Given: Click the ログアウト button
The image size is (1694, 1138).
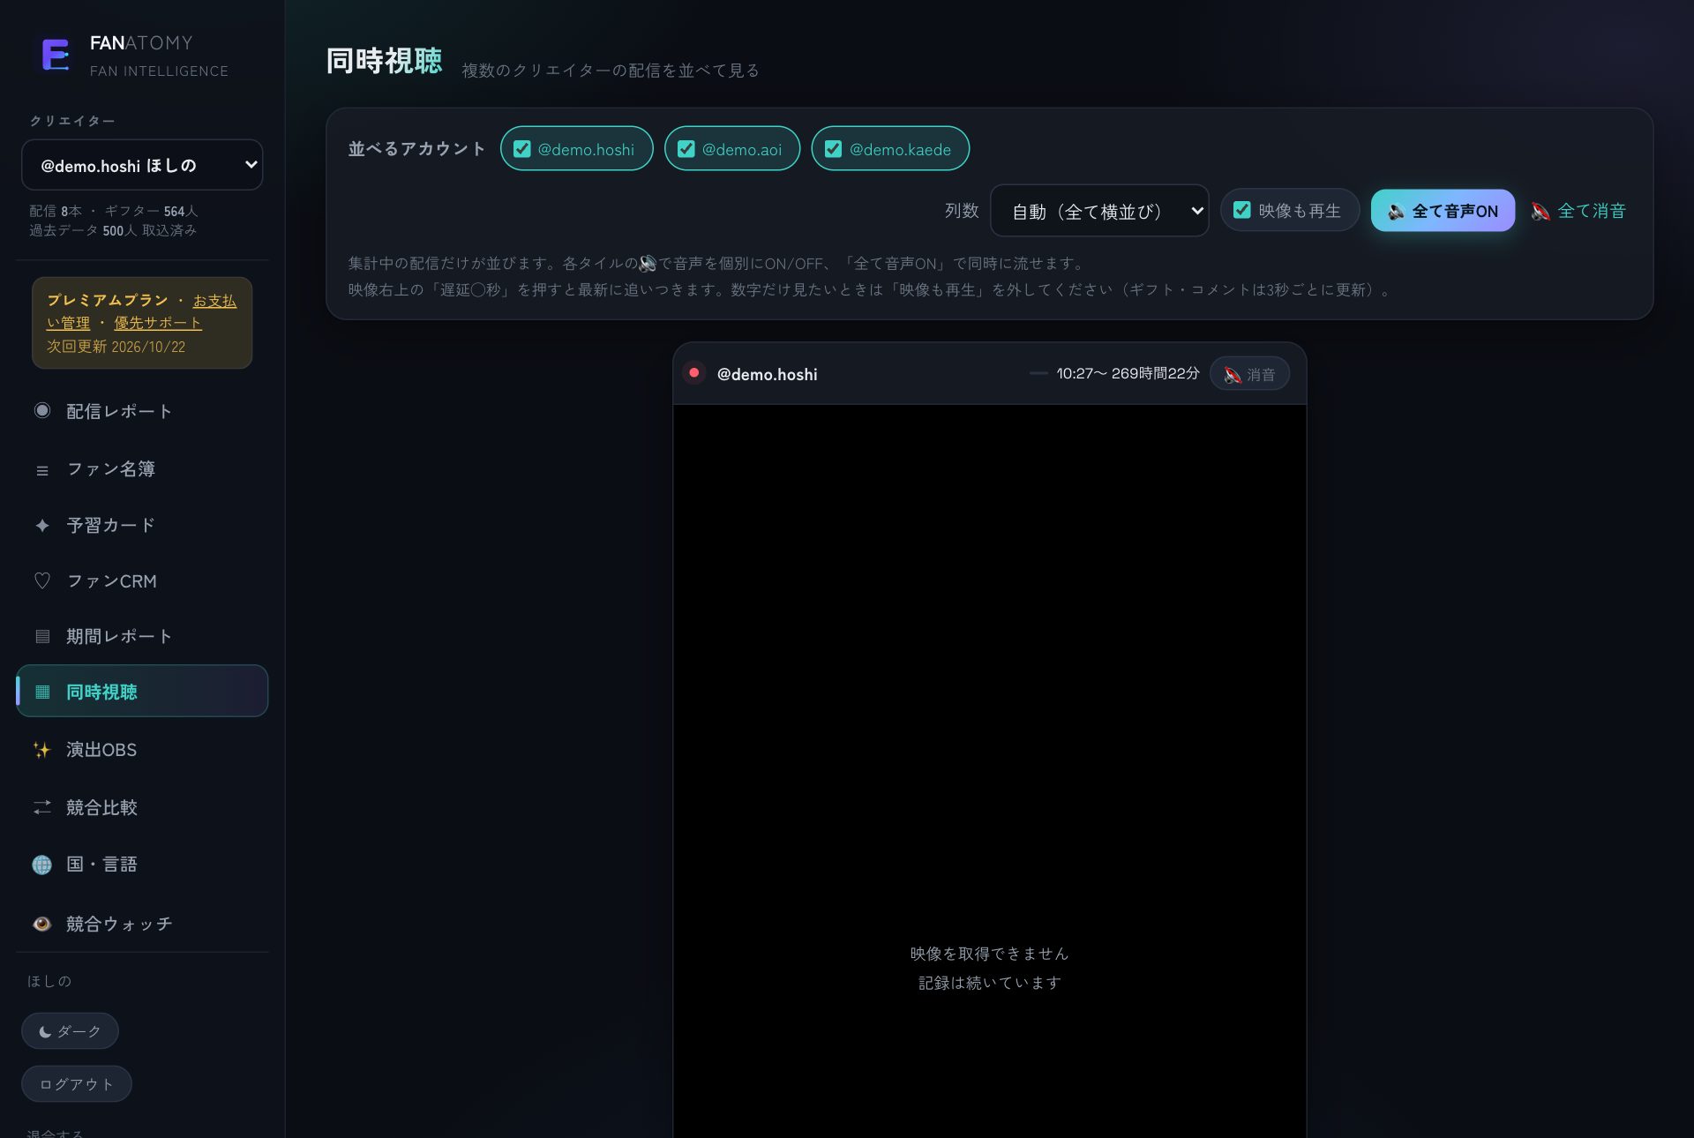Looking at the screenshot, I should click(77, 1084).
